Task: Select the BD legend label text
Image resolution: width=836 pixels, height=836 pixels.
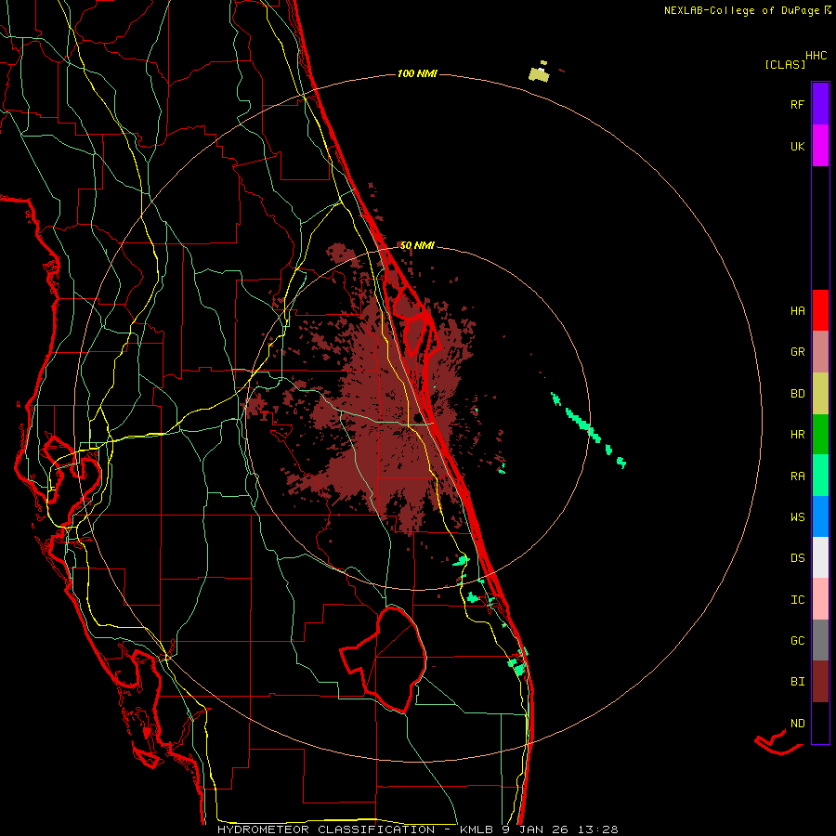Action: tap(797, 394)
